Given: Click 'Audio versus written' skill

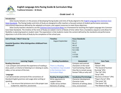Looking at the screenshot, I should pyautogui.click(x=58, y=84).
